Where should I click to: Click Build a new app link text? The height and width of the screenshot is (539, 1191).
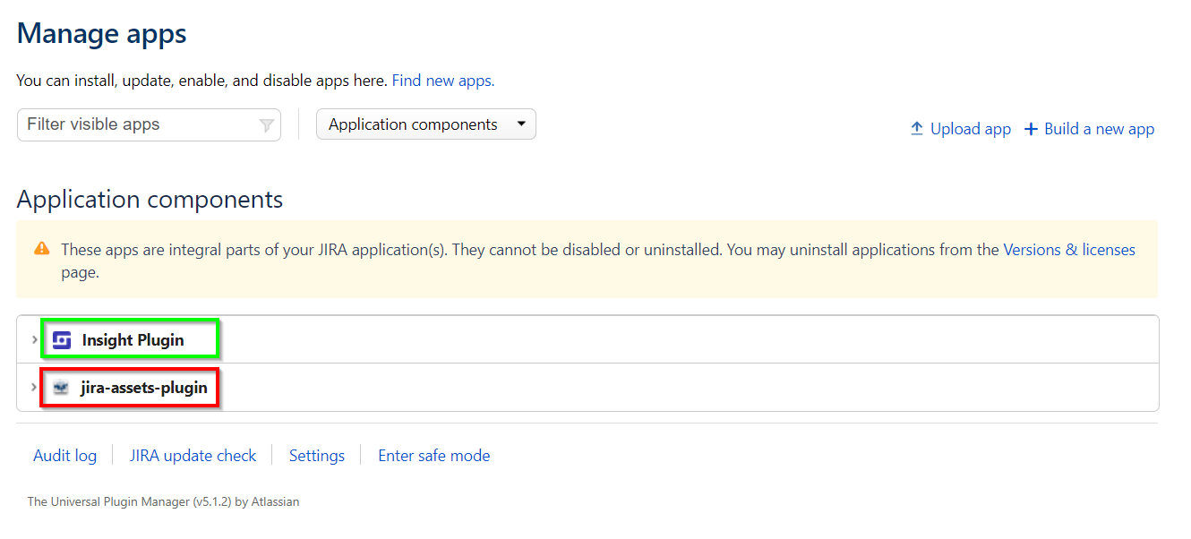1099,129
